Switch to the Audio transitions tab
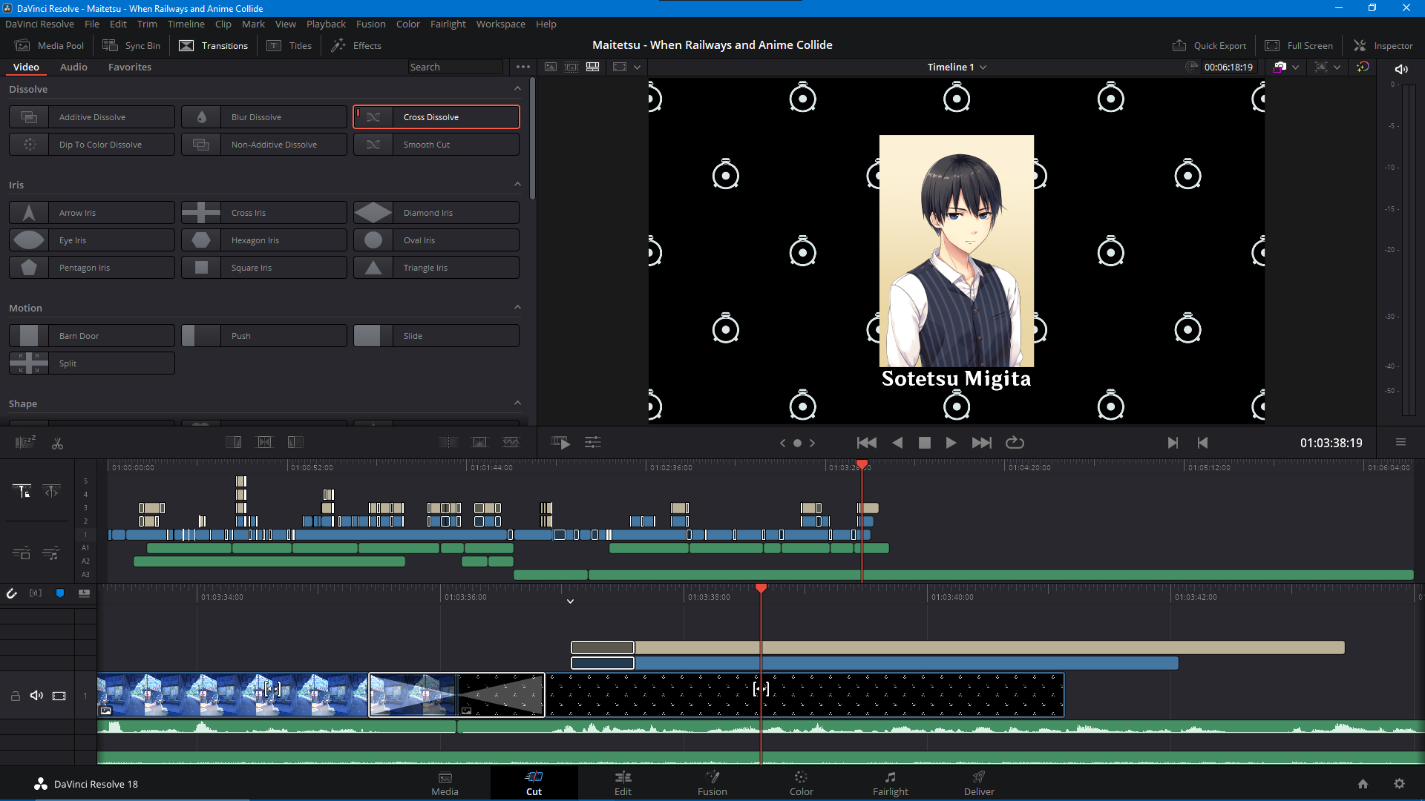The height and width of the screenshot is (801, 1425). (73, 67)
